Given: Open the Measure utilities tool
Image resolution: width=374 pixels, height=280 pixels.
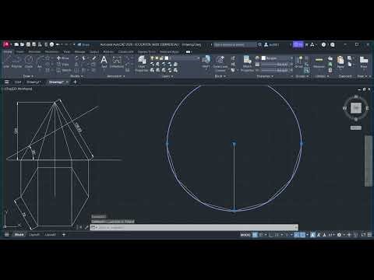Looking at the screenshot, I should [319, 62].
